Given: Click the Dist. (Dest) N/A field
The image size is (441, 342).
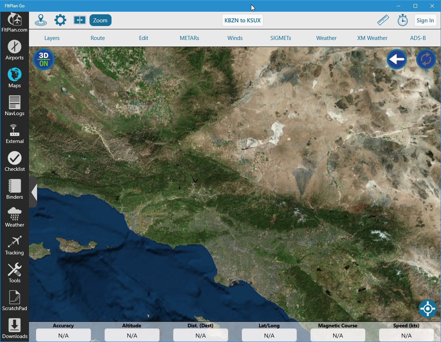Looking at the screenshot, I should click(x=200, y=335).
